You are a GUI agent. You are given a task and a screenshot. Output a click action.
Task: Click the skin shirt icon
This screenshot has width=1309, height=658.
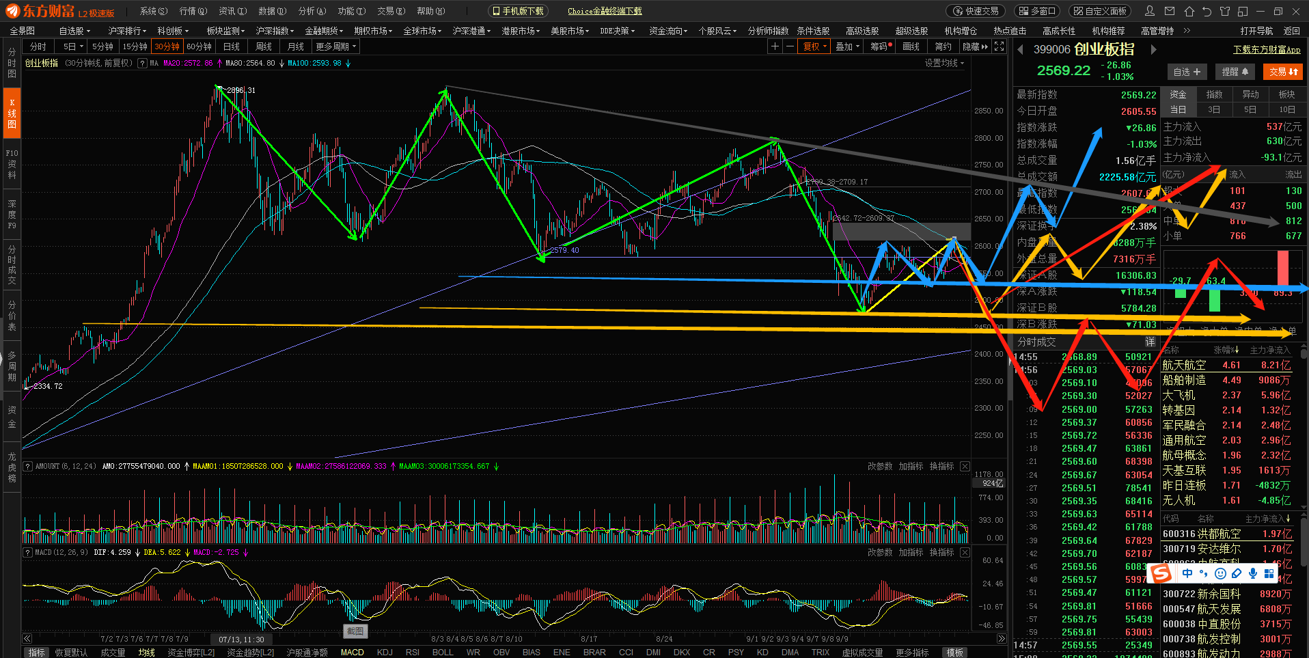point(1224,11)
